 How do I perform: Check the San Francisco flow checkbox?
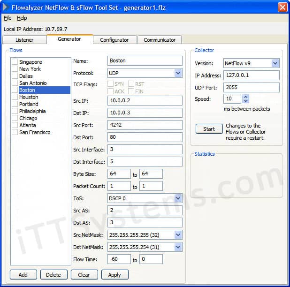point(15,132)
